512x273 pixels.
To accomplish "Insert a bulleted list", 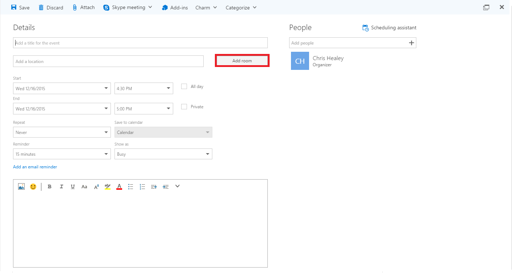I will click(x=131, y=187).
